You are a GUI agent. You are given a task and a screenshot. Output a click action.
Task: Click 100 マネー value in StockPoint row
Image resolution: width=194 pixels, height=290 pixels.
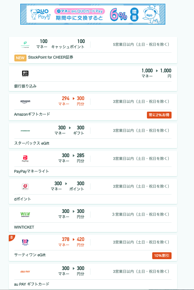click(x=42, y=44)
